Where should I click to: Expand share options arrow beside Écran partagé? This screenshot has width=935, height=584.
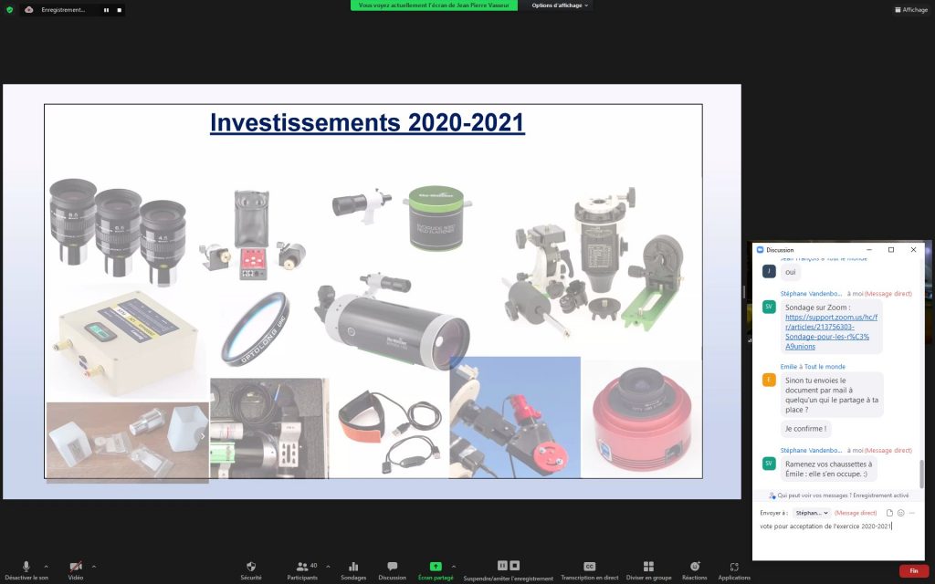point(454,566)
